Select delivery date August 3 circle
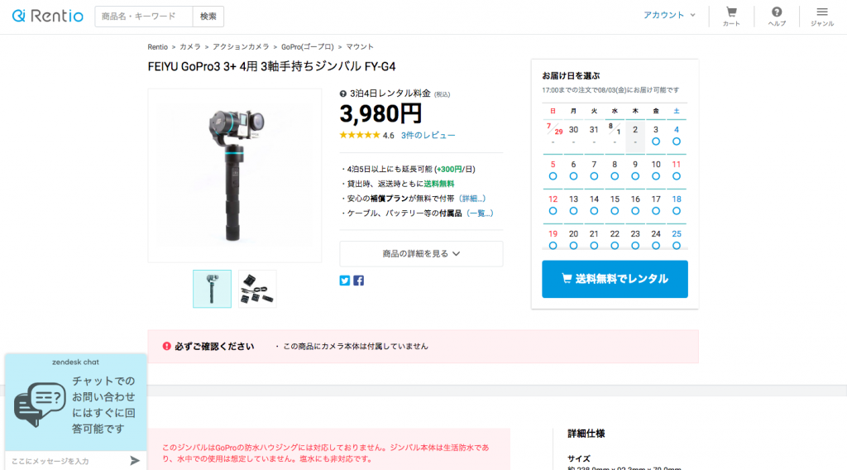This screenshot has width=847, height=470. [656, 141]
